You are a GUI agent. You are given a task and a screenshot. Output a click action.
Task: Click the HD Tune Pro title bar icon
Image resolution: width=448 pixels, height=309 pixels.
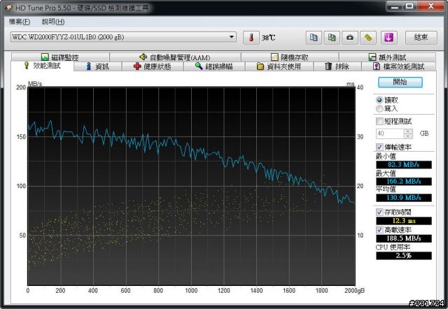pyautogui.click(x=8, y=8)
